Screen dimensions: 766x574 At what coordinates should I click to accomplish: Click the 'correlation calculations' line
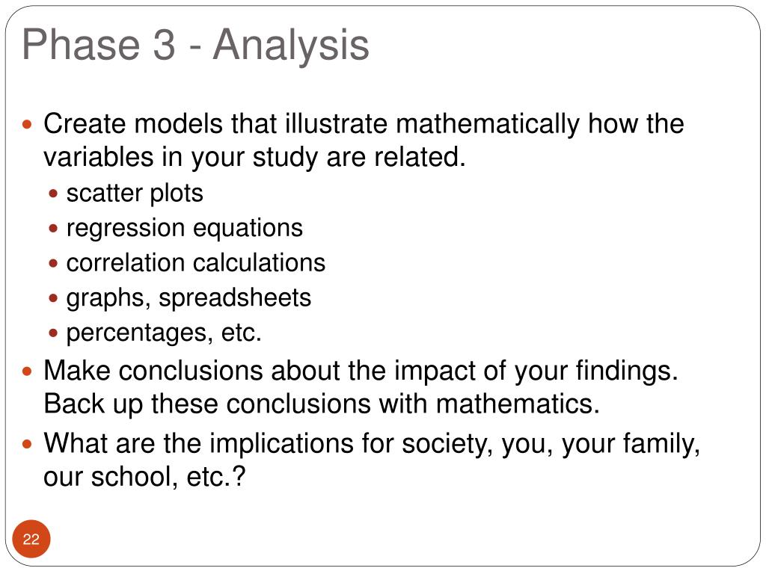coord(196,262)
